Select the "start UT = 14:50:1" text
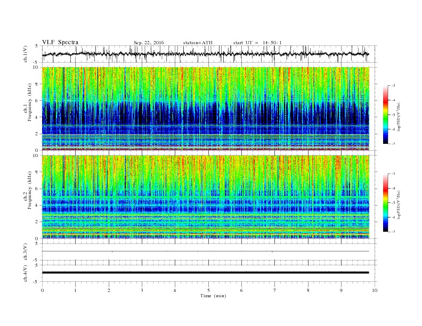Viewport: 422px width, 326px height. tap(257, 43)
